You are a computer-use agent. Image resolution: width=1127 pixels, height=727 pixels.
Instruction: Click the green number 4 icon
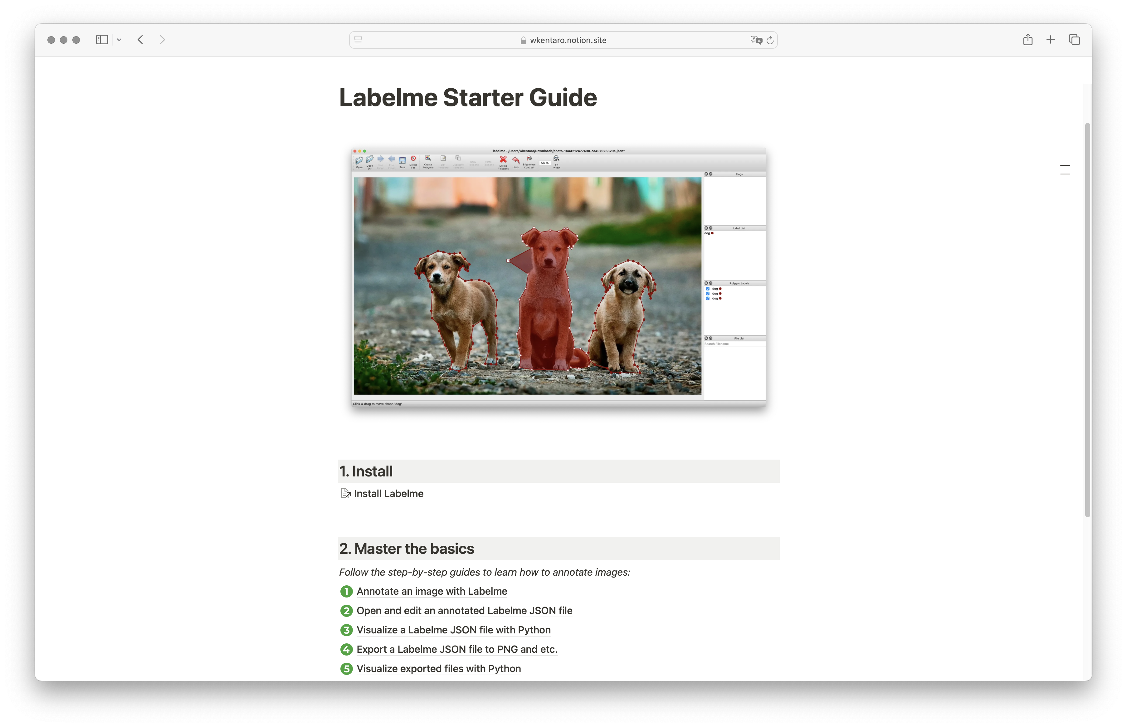pyautogui.click(x=346, y=649)
